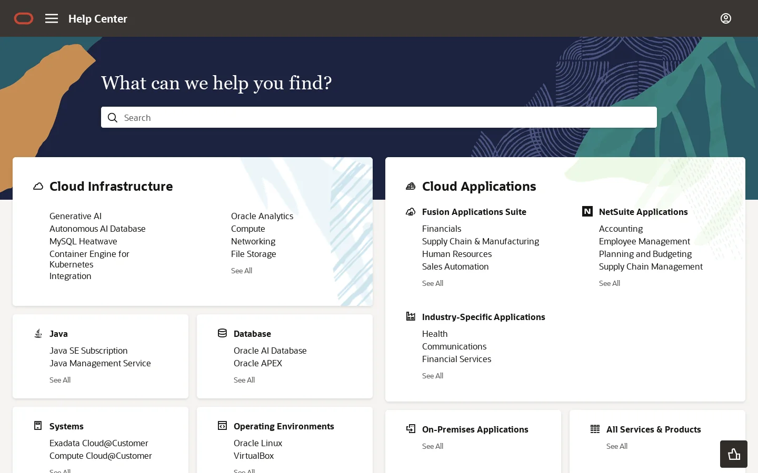Open Supply Chain & Manufacturing link
The image size is (758, 473).
tap(481, 241)
